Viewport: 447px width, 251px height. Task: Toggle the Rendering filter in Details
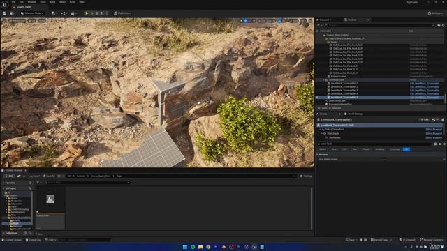click(380, 149)
